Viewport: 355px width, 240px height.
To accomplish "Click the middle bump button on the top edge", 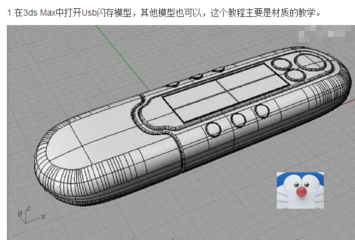I will tap(196, 76).
